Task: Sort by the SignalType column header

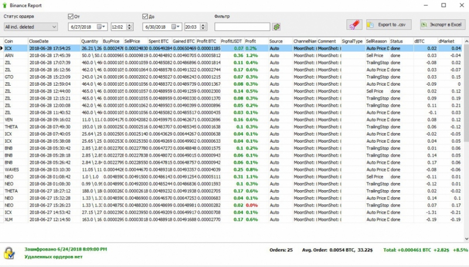Action: click(x=353, y=41)
